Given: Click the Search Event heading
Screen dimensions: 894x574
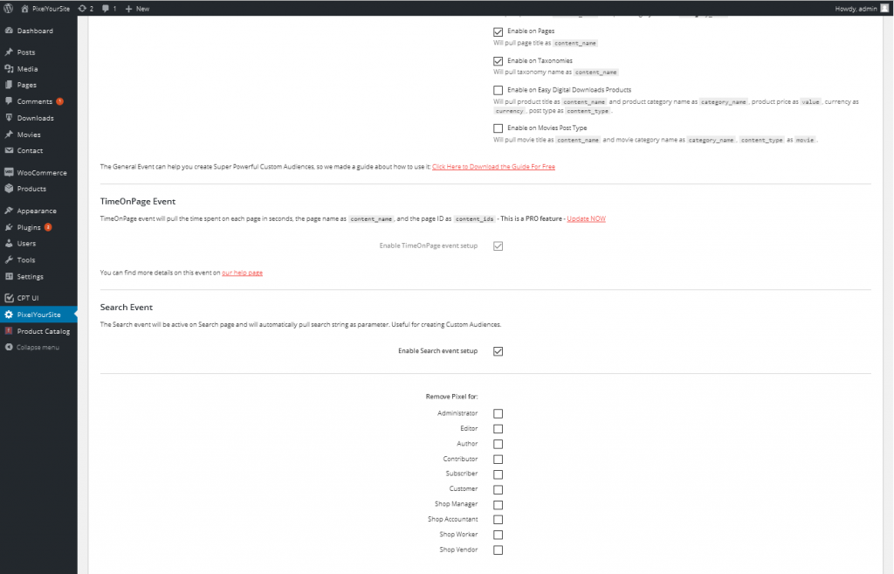Looking at the screenshot, I should pyautogui.click(x=126, y=307).
